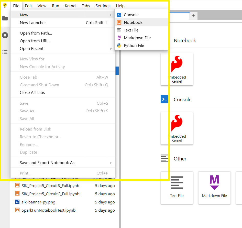Click Close All Tabs
Image resolution: width=242 pixels, height=228 pixels.
click(32, 93)
